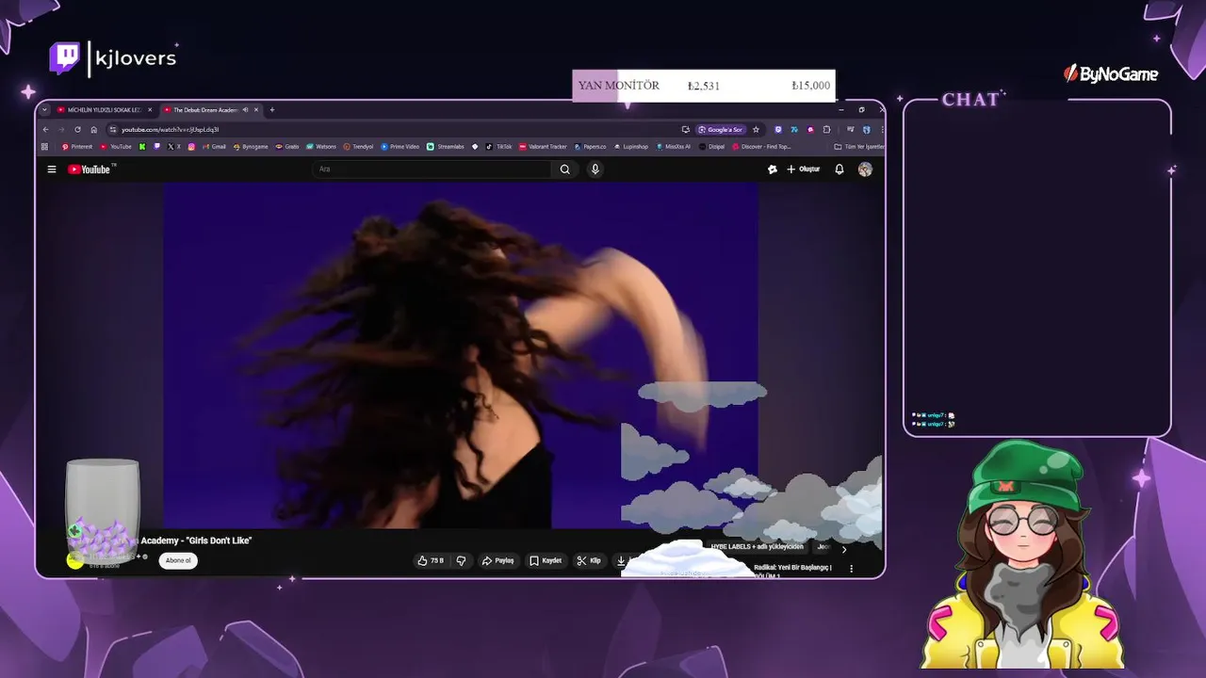The image size is (1206, 678).
Task: Open the Prime Video bookmark
Action: pos(399,147)
